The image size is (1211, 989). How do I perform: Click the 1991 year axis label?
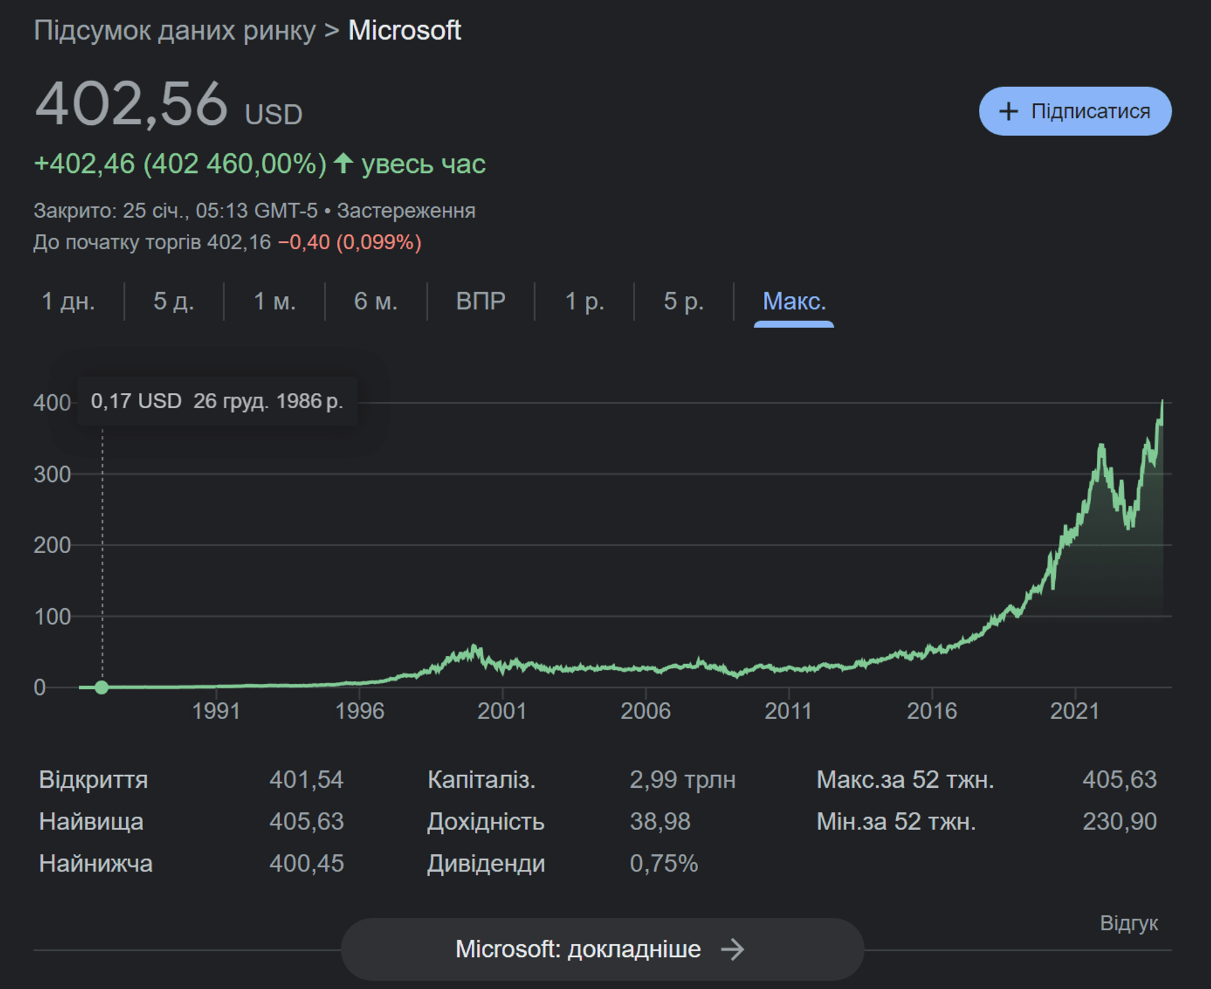pyautogui.click(x=216, y=711)
